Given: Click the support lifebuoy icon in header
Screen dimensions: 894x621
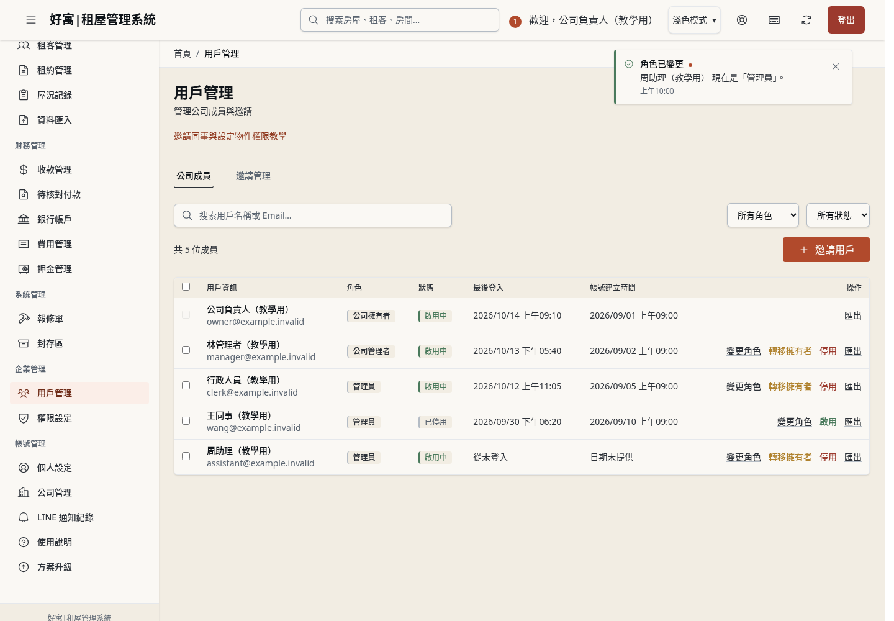Looking at the screenshot, I should (742, 20).
